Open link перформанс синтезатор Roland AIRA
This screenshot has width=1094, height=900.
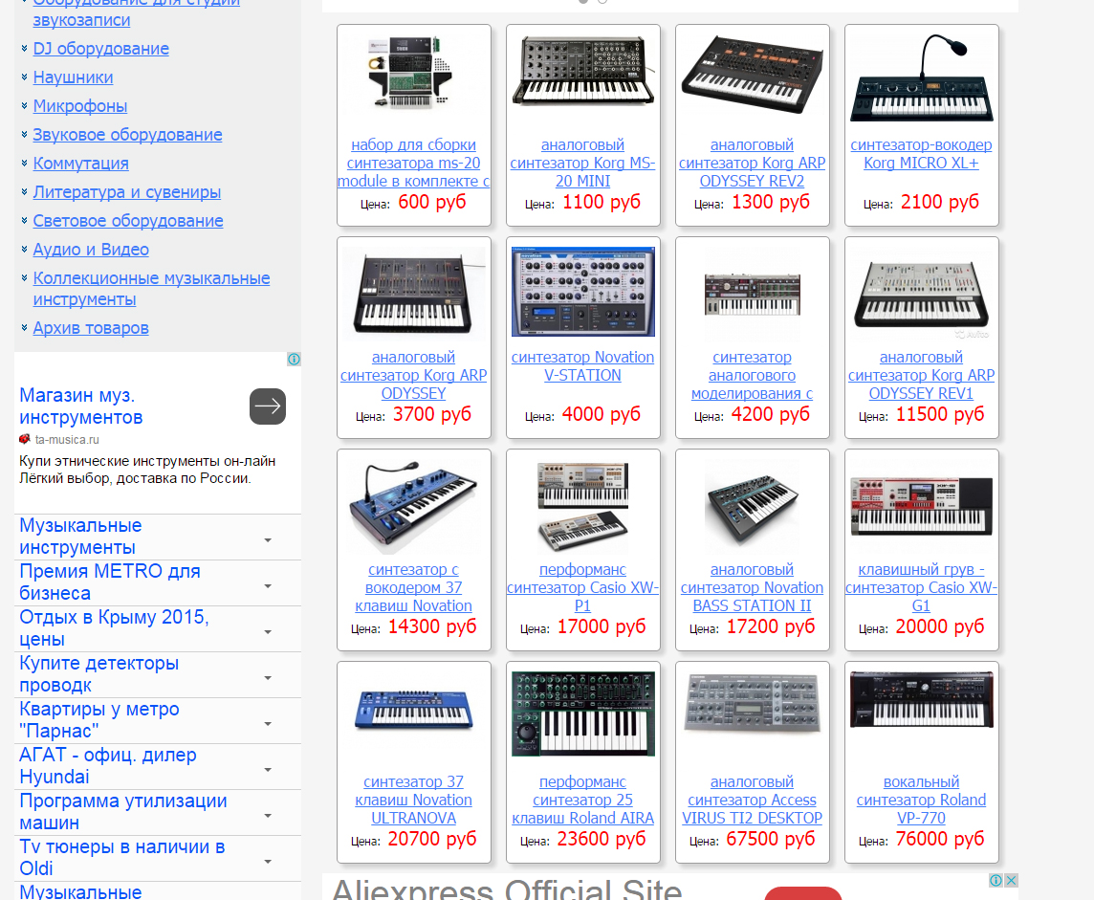pos(583,801)
